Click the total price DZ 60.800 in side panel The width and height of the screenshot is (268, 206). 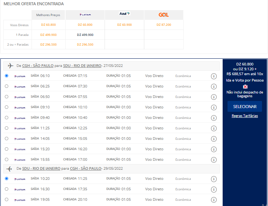(245, 64)
